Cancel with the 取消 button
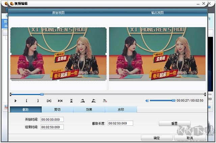 pyautogui.click(x=190, y=138)
